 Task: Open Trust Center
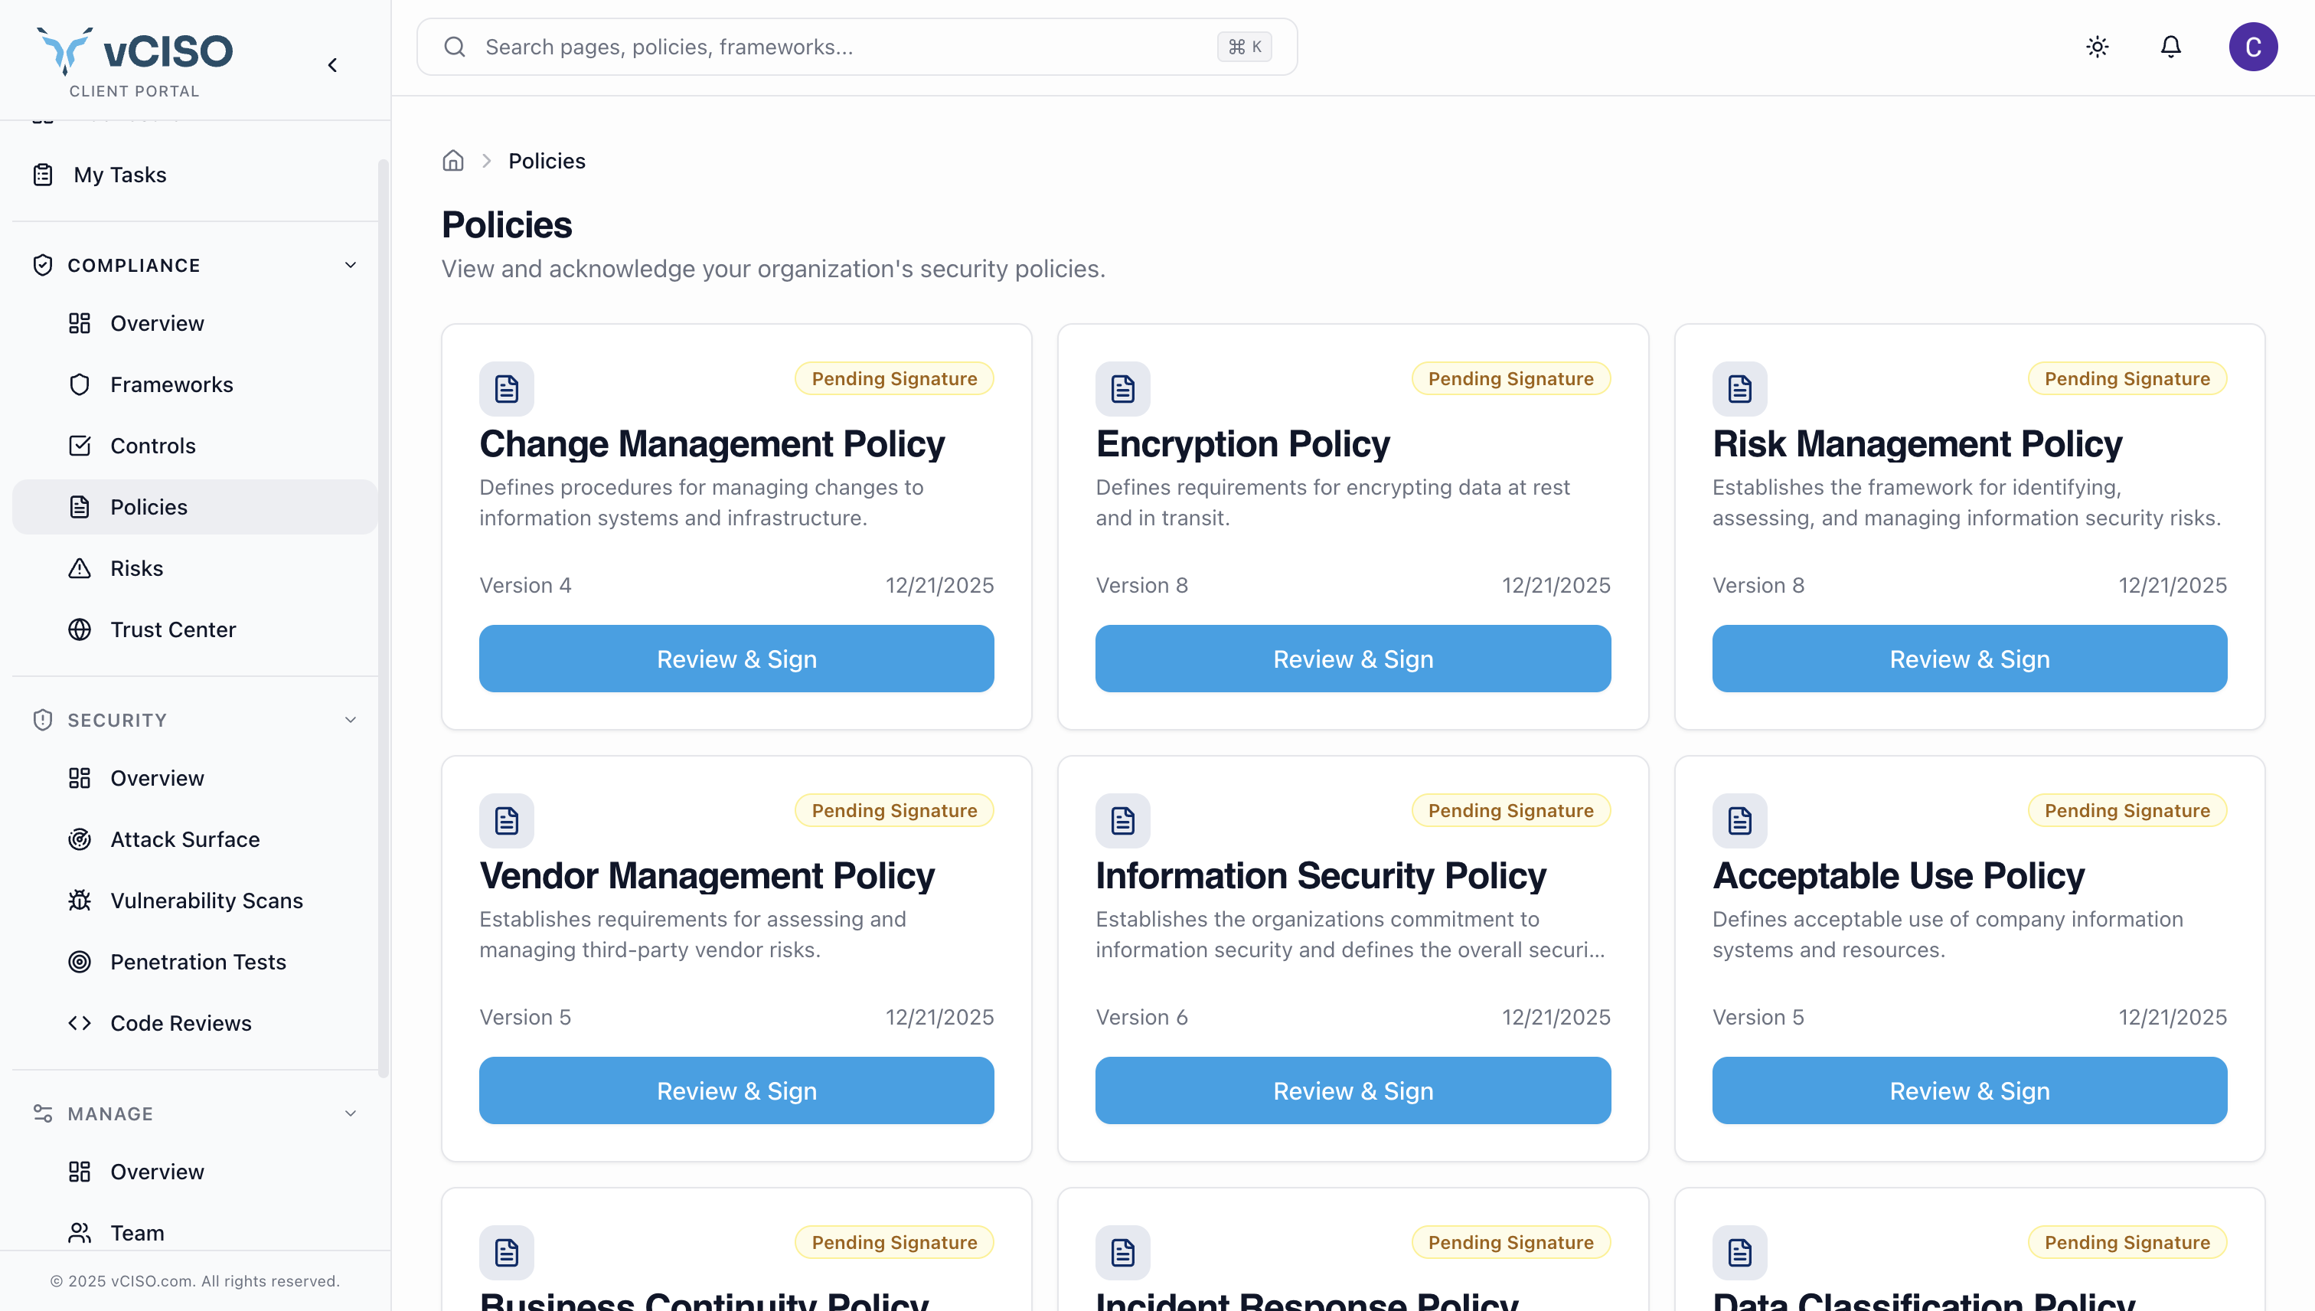pos(194,629)
